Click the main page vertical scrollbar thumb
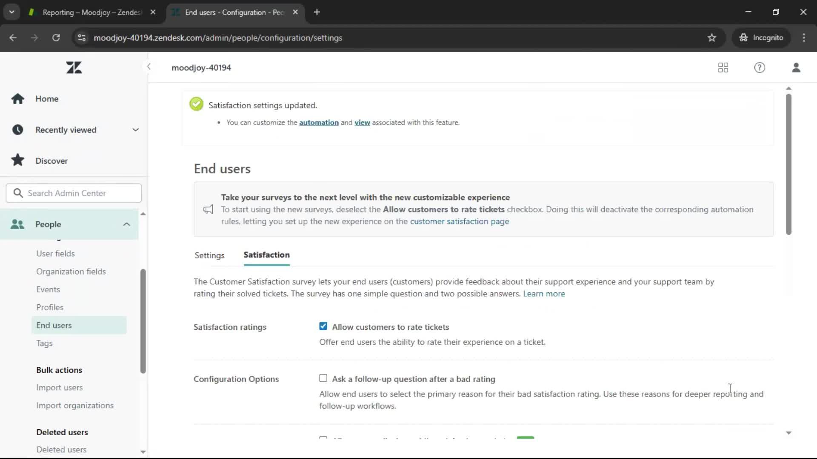817x459 pixels. (788, 164)
